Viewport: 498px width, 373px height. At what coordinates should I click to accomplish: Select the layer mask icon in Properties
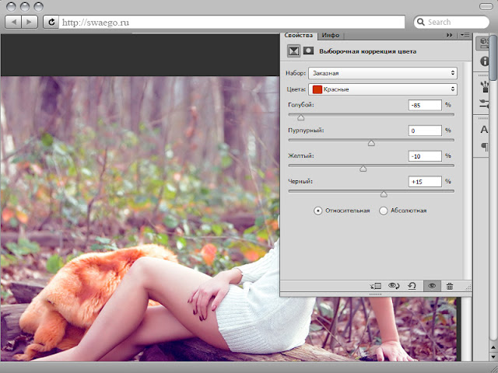308,51
